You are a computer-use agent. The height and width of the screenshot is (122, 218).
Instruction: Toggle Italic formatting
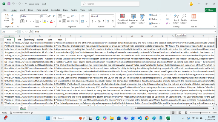tap(27, 21)
